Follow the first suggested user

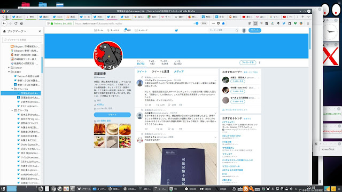point(238,81)
